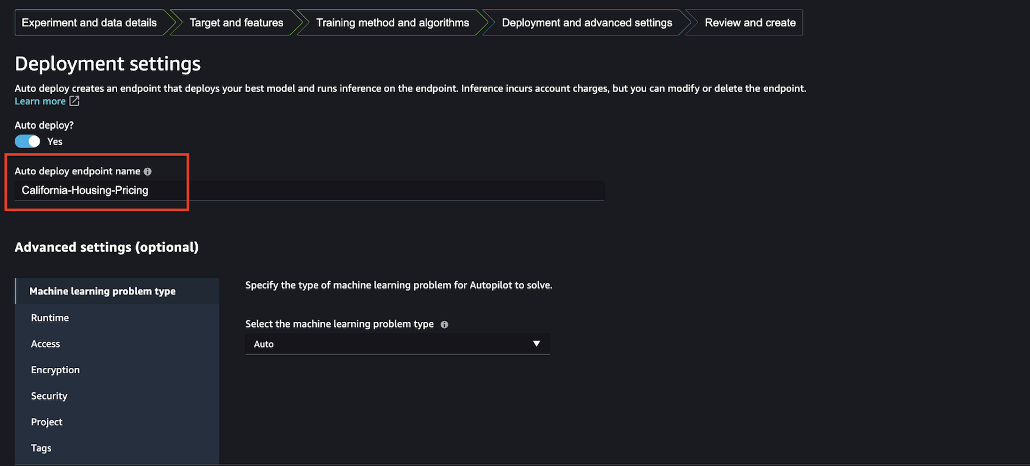The height and width of the screenshot is (466, 1030).
Task: Go to Experiment and data details step
Action: [89, 23]
